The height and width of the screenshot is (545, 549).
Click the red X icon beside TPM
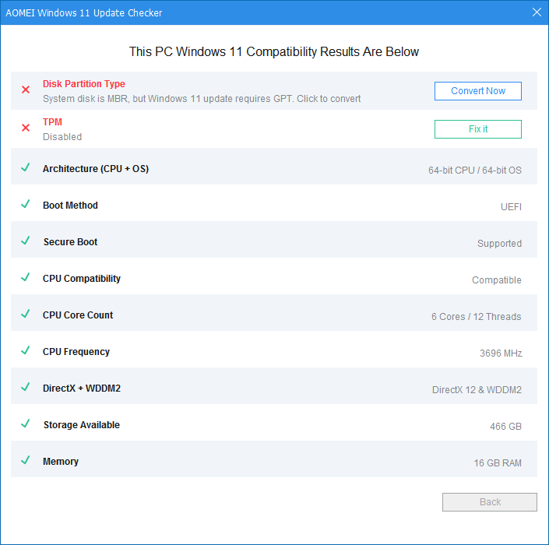pyautogui.click(x=26, y=128)
